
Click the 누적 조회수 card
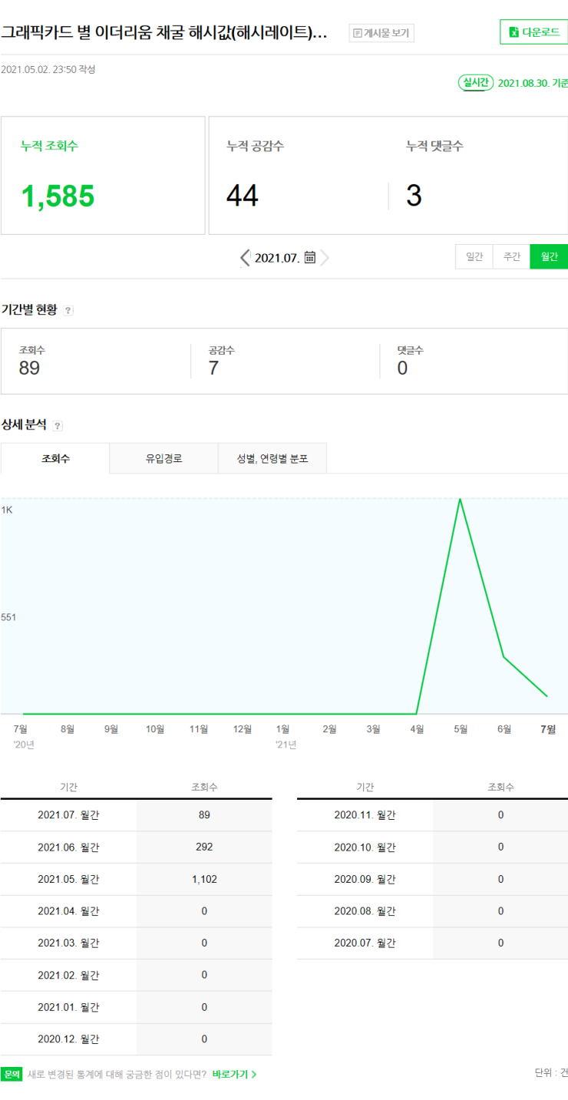coord(103,176)
